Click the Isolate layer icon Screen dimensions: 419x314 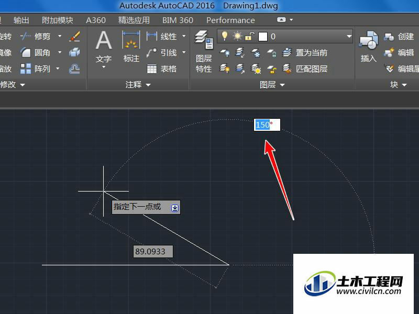[x=240, y=53]
